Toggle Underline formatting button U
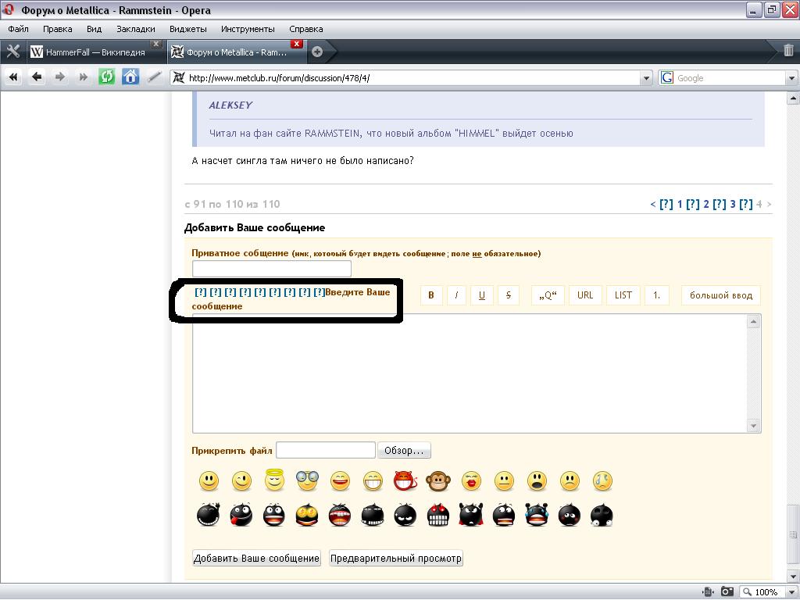This screenshot has width=800, height=600. pos(482,295)
